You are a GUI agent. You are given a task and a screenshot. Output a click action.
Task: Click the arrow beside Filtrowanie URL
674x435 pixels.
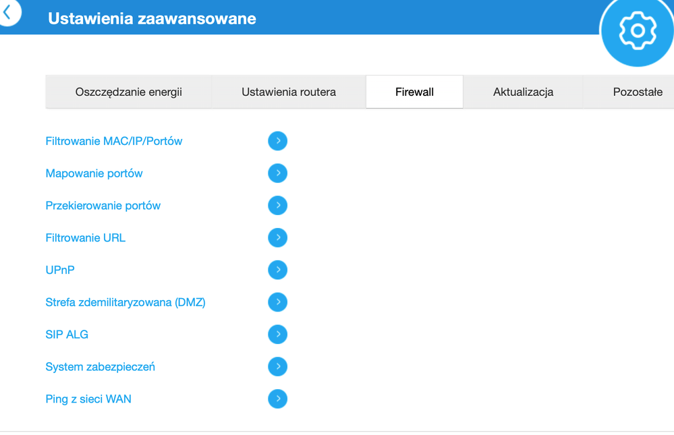click(x=277, y=237)
